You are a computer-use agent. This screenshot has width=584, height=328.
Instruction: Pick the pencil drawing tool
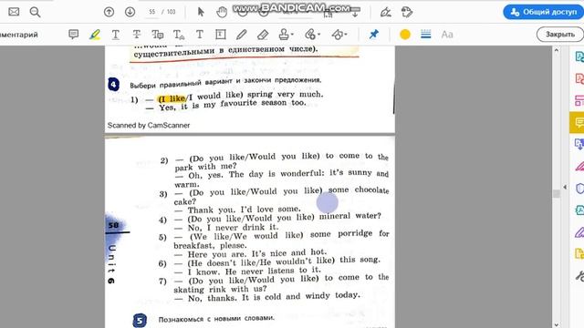(x=241, y=35)
